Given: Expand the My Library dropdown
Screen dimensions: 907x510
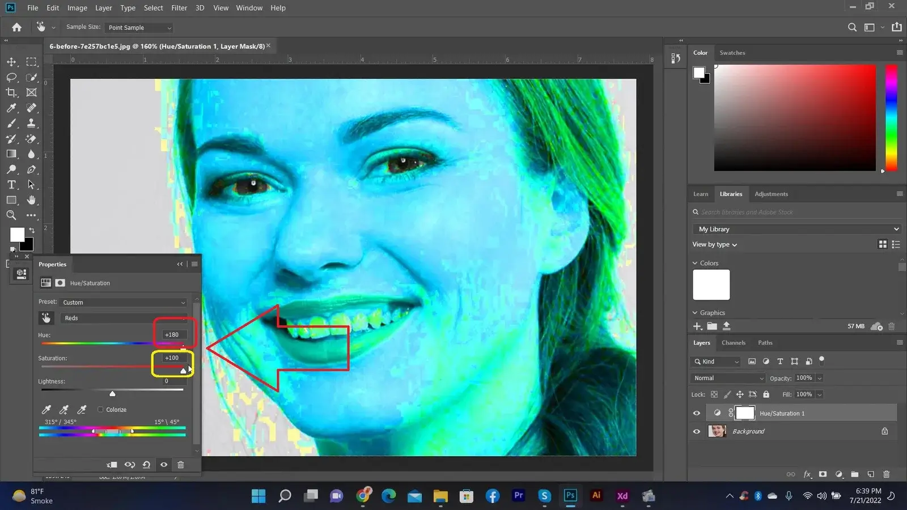Looking at the screenshot, I should 796,229.
